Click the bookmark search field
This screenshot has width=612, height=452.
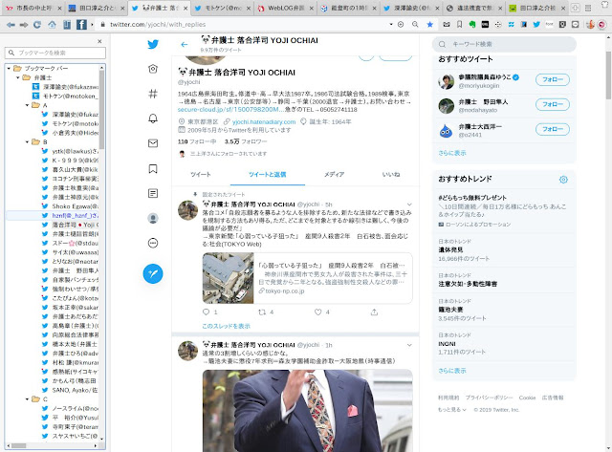tap(55, 53)
